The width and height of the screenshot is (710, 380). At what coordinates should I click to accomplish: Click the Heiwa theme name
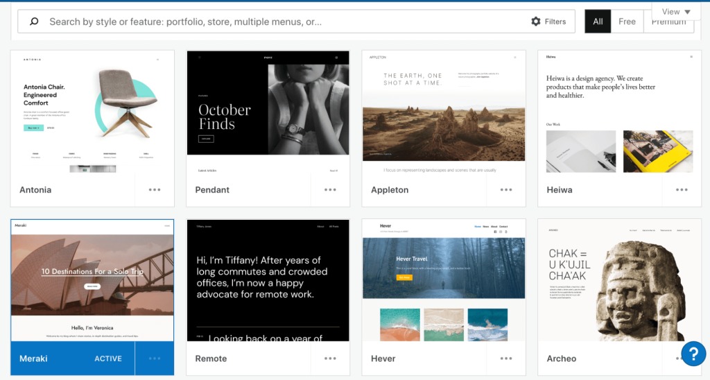point(560,190)
